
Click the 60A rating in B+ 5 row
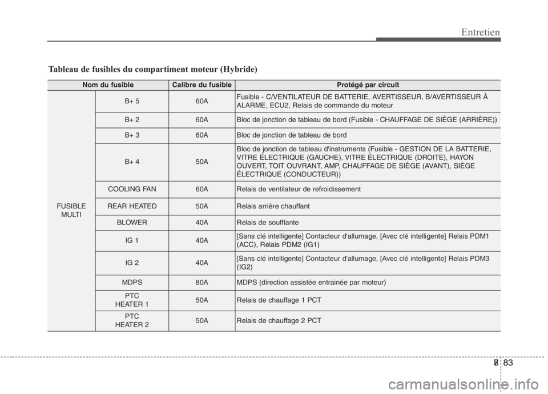[202, 101]
